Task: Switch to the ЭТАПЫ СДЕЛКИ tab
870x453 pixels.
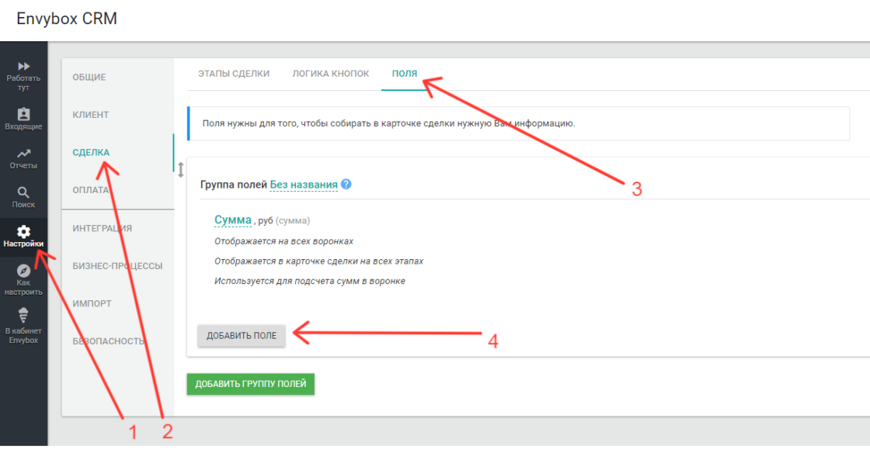Action: click(235, 73)
